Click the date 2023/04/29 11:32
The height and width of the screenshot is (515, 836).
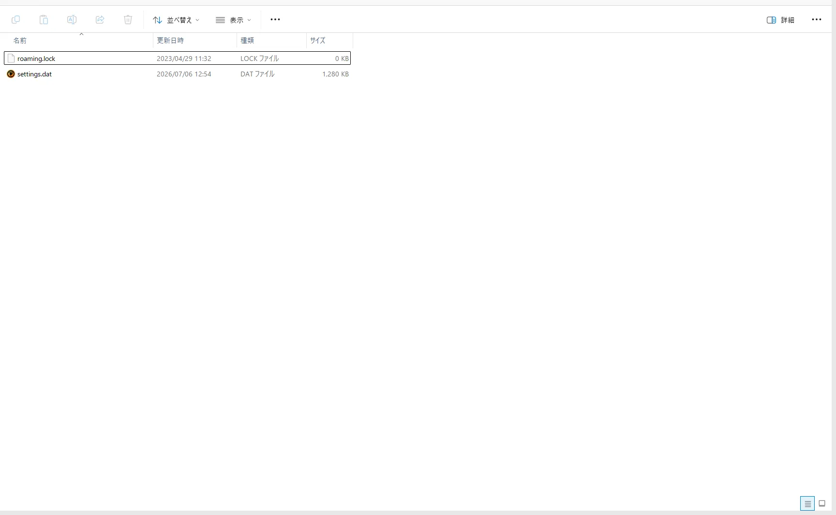pyautogui.click(x=184, y=59)
